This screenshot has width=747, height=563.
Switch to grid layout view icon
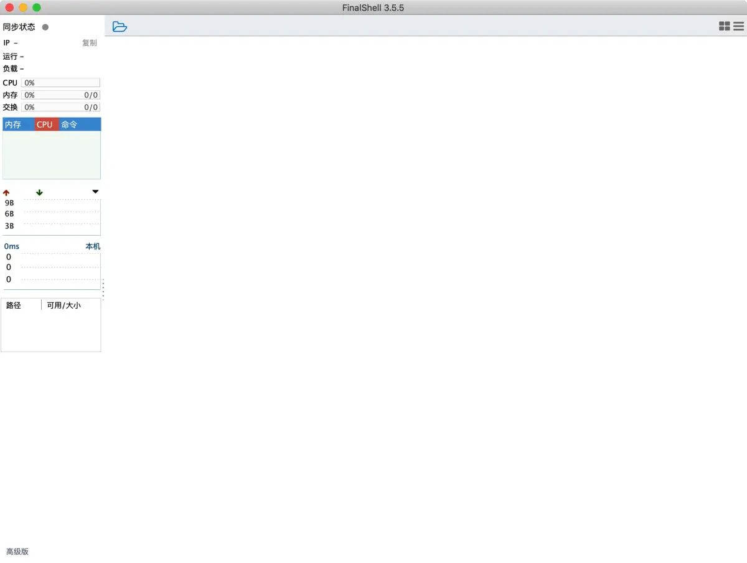coord(725,26)
